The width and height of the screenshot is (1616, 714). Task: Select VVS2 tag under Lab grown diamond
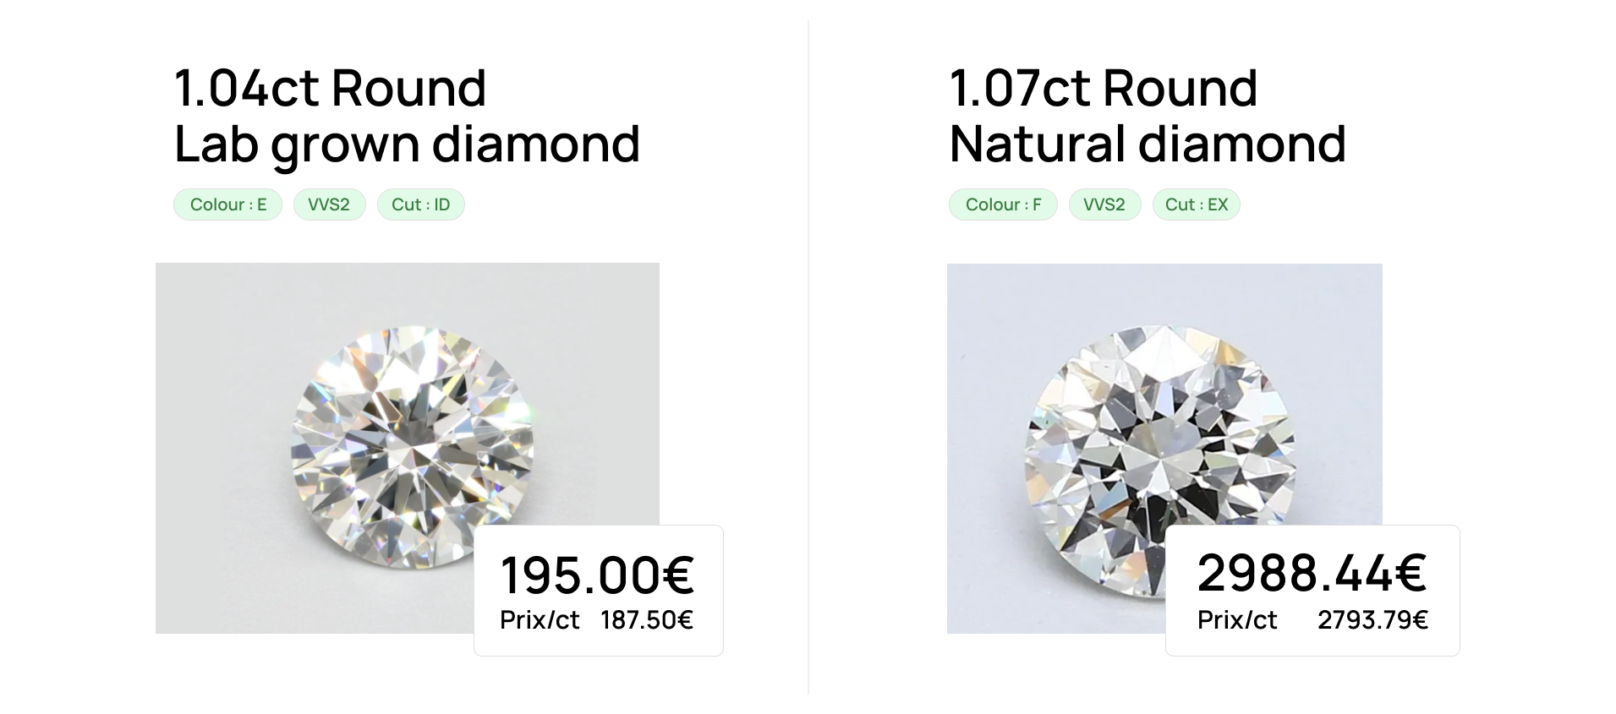coord(329,204)
